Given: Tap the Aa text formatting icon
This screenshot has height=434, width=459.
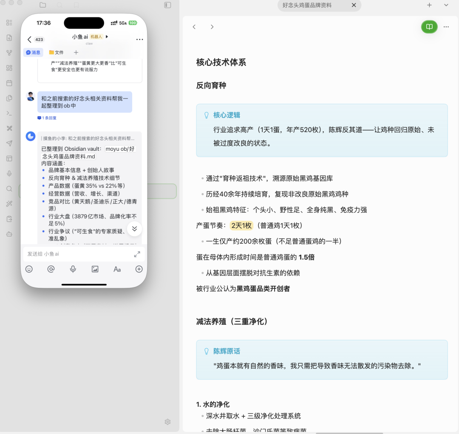Looking at the screenshot, I should point(117,269).
